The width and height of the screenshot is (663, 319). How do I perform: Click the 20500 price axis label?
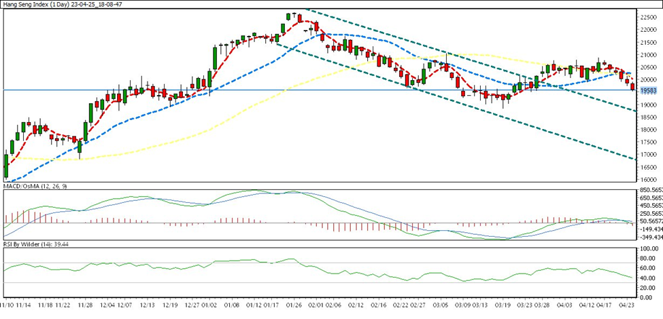click(650, 67)
